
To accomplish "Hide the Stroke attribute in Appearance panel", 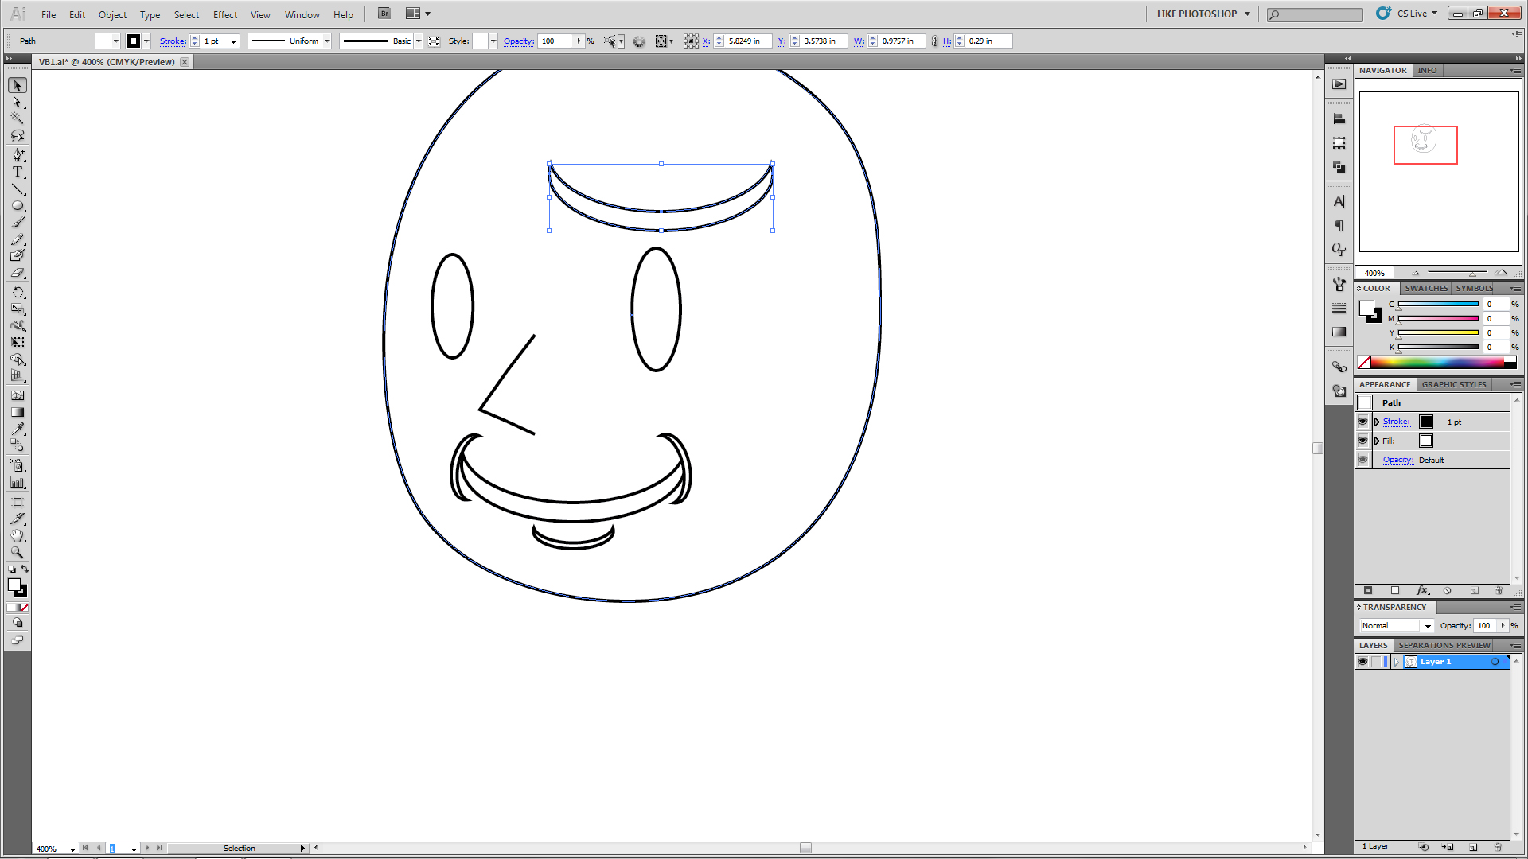I will tap(1362, 422).
